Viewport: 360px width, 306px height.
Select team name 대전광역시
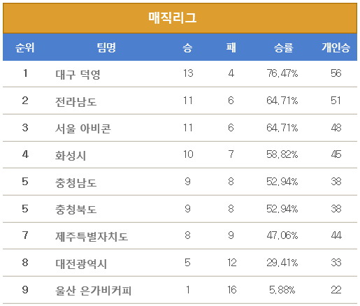pyautogui.click(x=81, y=263)
